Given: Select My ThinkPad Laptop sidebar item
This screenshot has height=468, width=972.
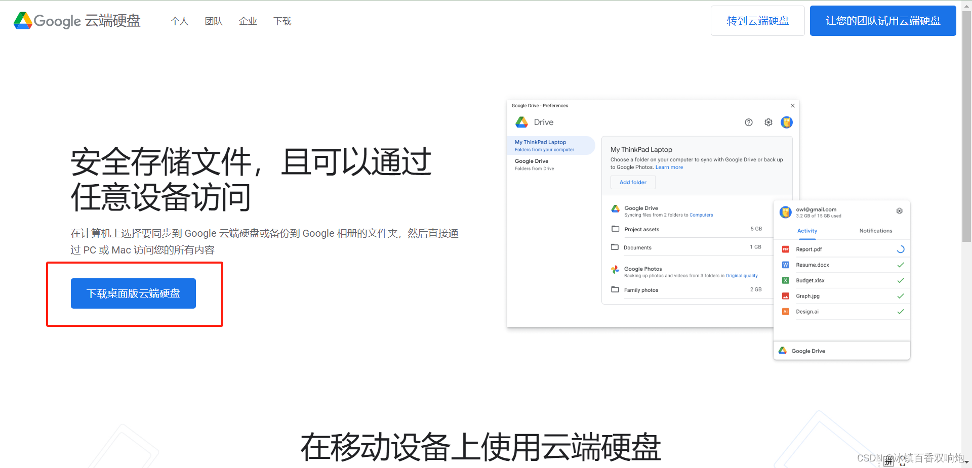Looking at the screenshot, I should (551, 146).
